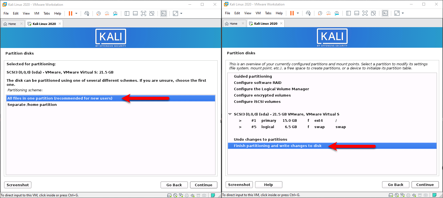
Task: Click Screenshot button in right installer
Action: click(x=239, y=185)
